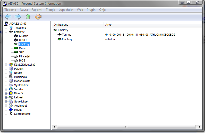The width and height of the screenshot is (205, 133).
Task: Click the Palvelin server icon
Action: 11,69
